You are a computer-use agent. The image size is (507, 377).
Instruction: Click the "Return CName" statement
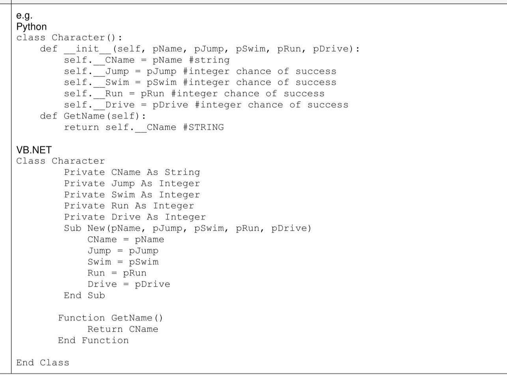123,329
